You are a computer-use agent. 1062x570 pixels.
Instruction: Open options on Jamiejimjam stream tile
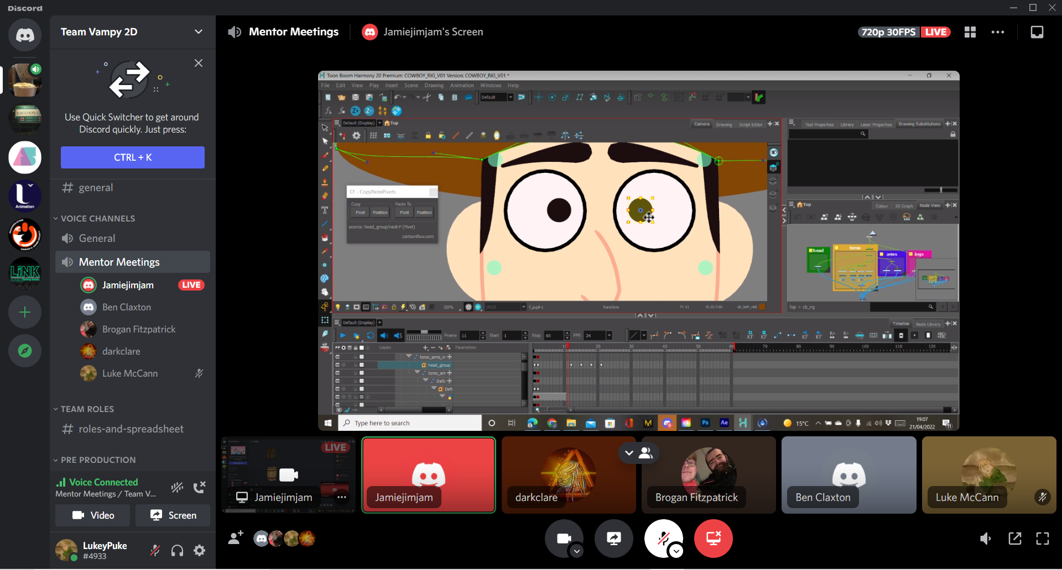(x=342, y=497)
